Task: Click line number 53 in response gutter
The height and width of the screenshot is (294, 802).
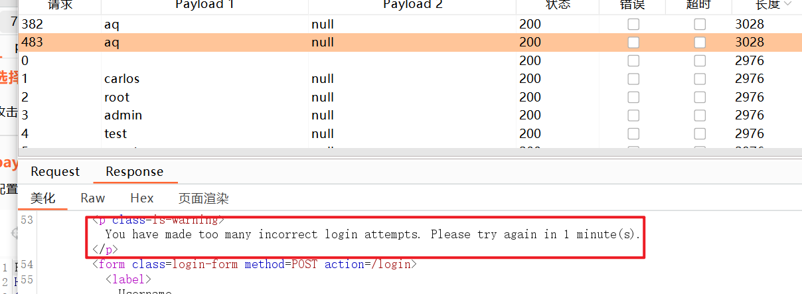Action: [27, 220]
